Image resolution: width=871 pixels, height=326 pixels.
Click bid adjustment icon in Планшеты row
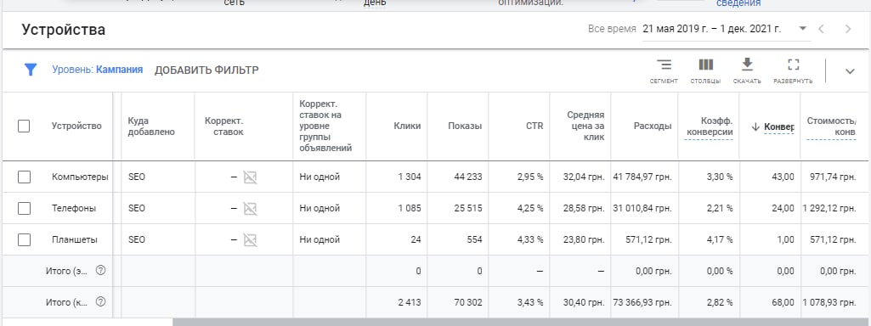point(250,240)
